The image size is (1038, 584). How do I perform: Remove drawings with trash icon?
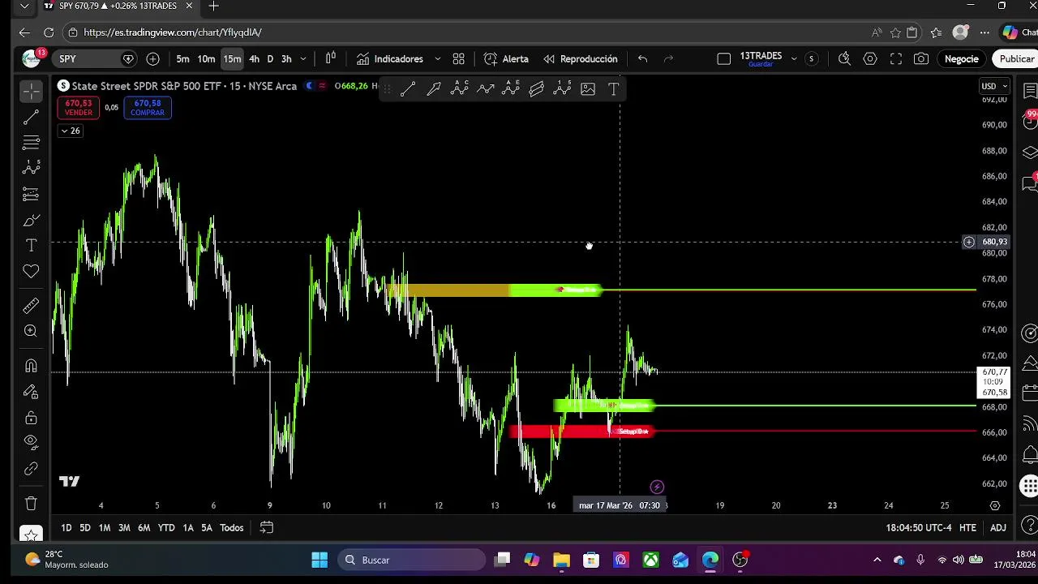tap(31, 504)
